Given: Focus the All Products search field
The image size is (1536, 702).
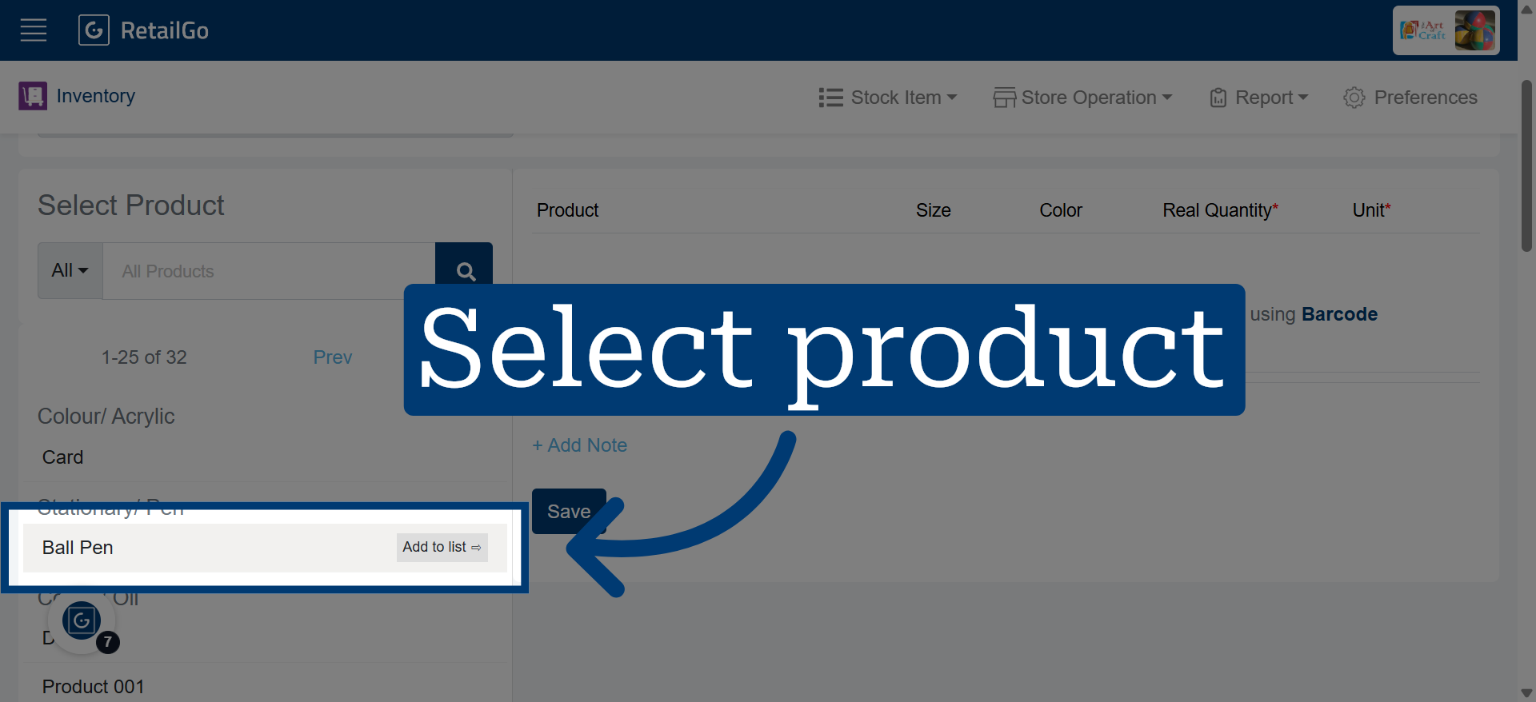Looking at the screenshot, I should [x=269, y=271].
